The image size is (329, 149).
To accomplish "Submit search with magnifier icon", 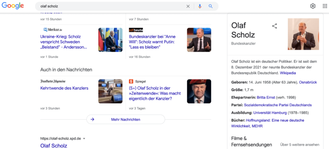I will tap(211, 6).
